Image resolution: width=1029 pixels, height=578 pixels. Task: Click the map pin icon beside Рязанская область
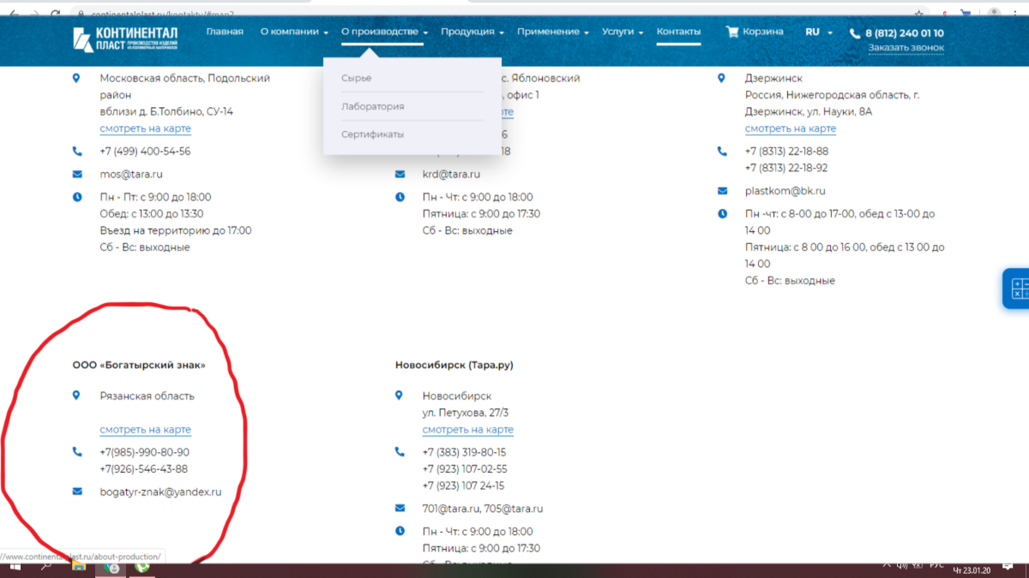[x=76, y=396]
